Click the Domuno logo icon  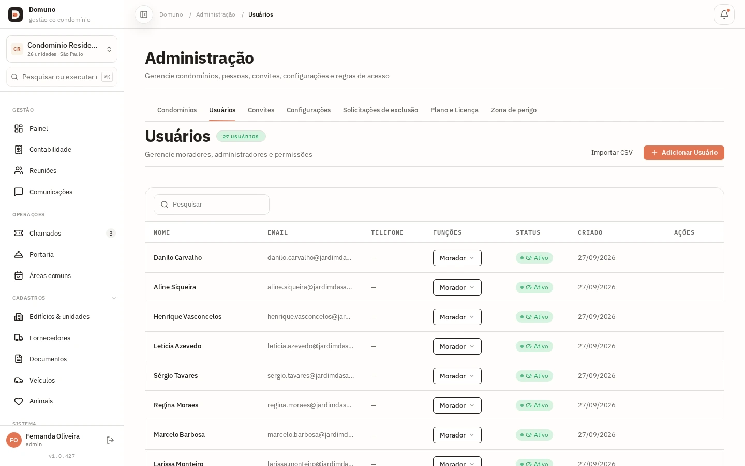tap(16, 14)
